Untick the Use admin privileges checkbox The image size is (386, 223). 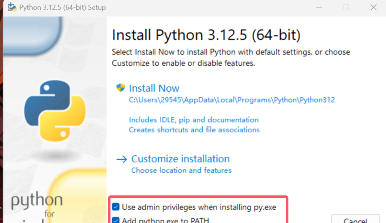[x=115, y=207]
